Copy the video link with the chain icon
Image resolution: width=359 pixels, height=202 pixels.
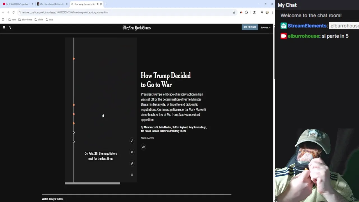[x=132, y=163]
